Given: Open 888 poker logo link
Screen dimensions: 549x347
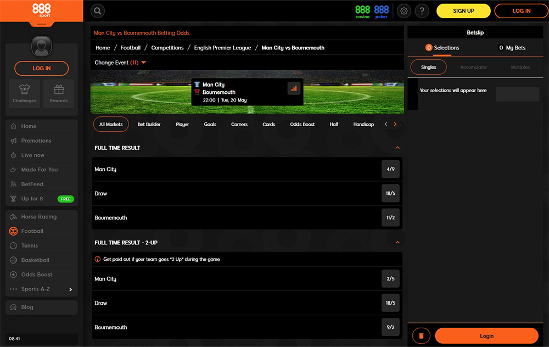Looking at the screenshot, I should pyautogui.click(x=382, y=12).
